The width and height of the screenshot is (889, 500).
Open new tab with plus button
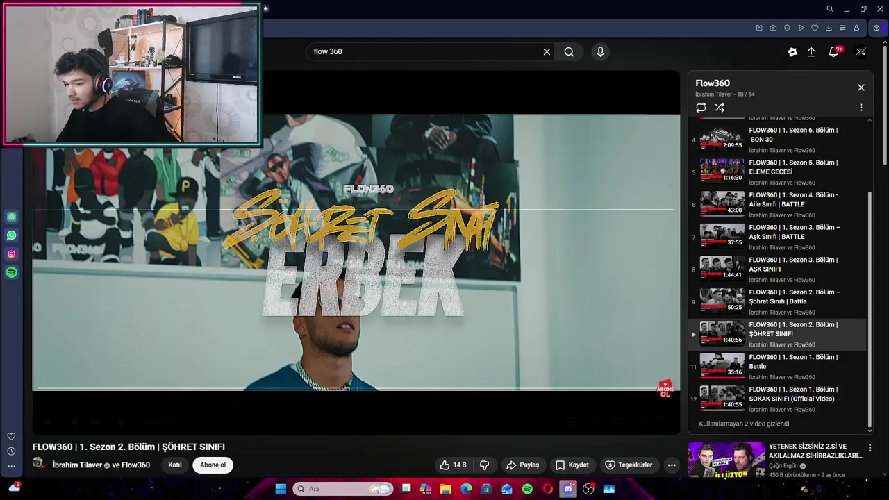click(x=265, y=9)
